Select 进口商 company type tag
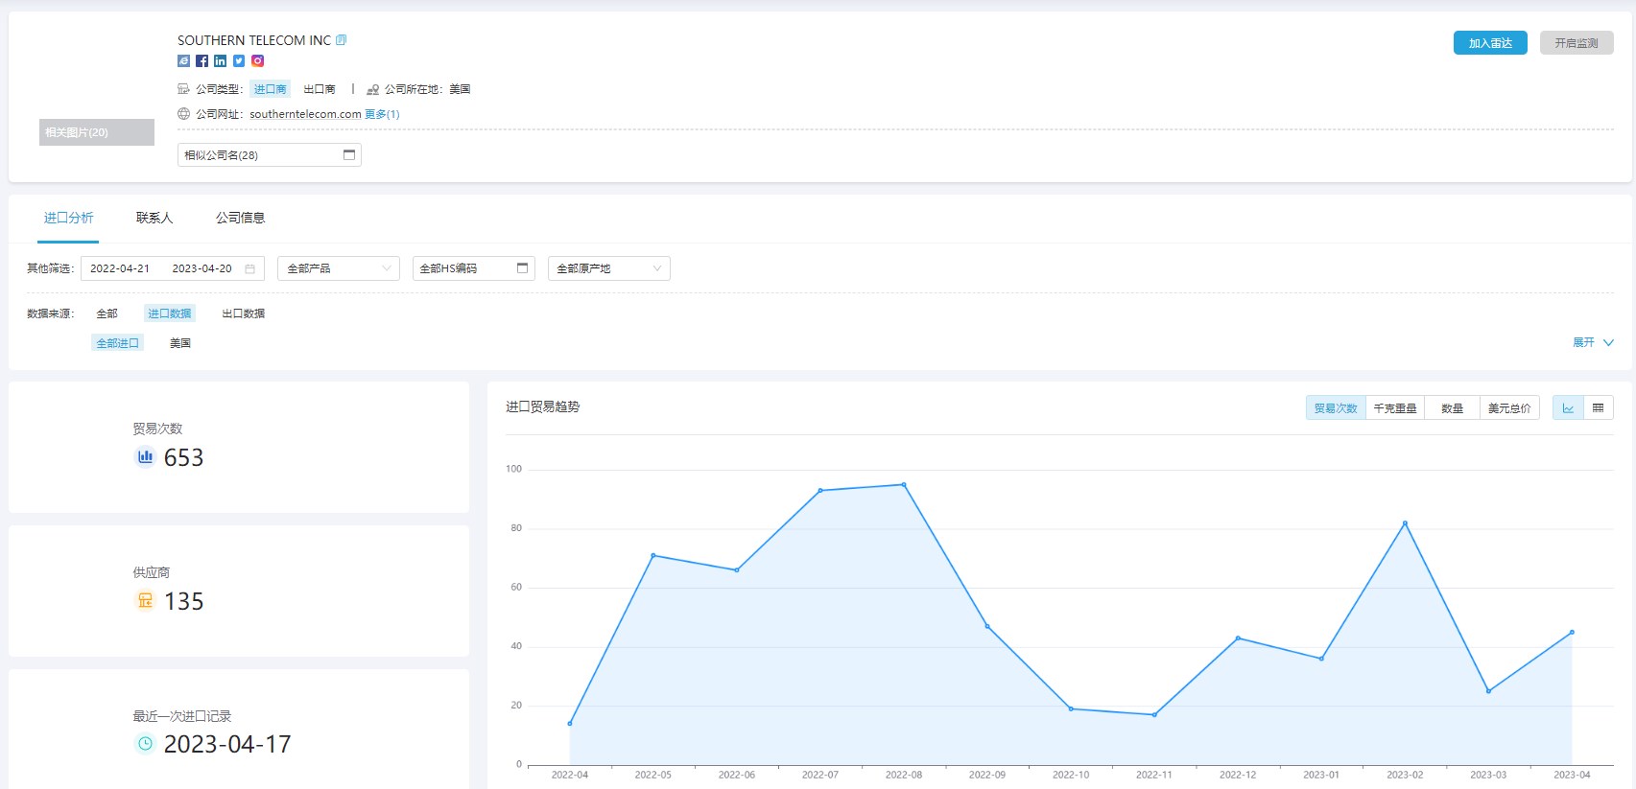This screenshot has width=1636, height=789. point(270,89)
